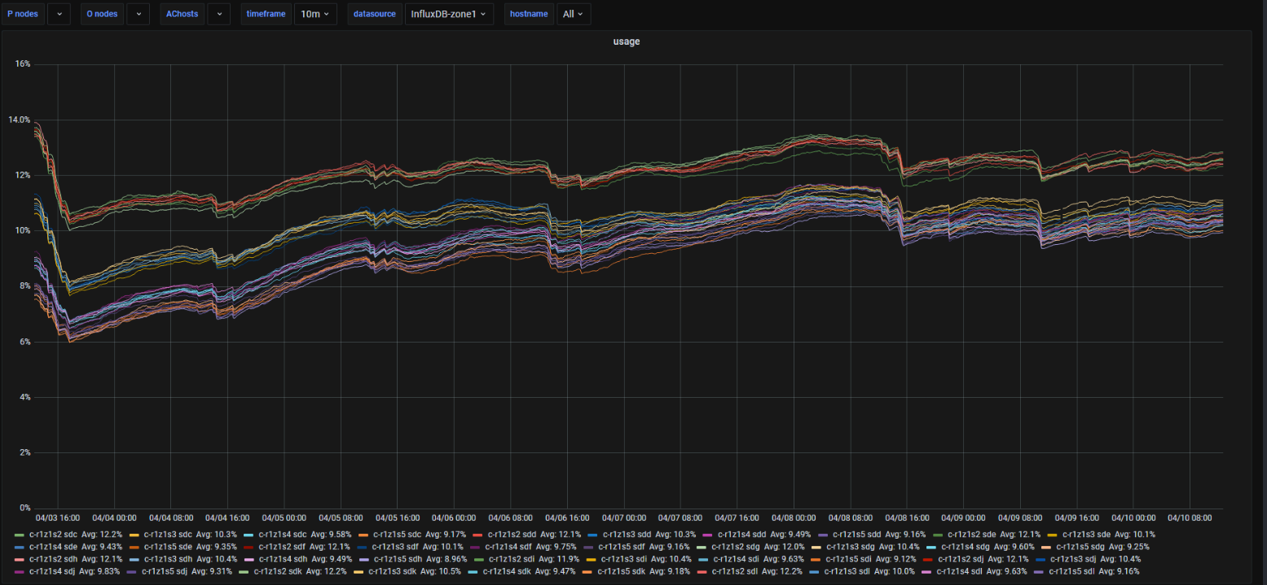Click yellow swatch beside c-r1z1s3 sdc legend
The height and width of the screenshot is (585, 1267).
pyautogui.click(x=134, y=535)
